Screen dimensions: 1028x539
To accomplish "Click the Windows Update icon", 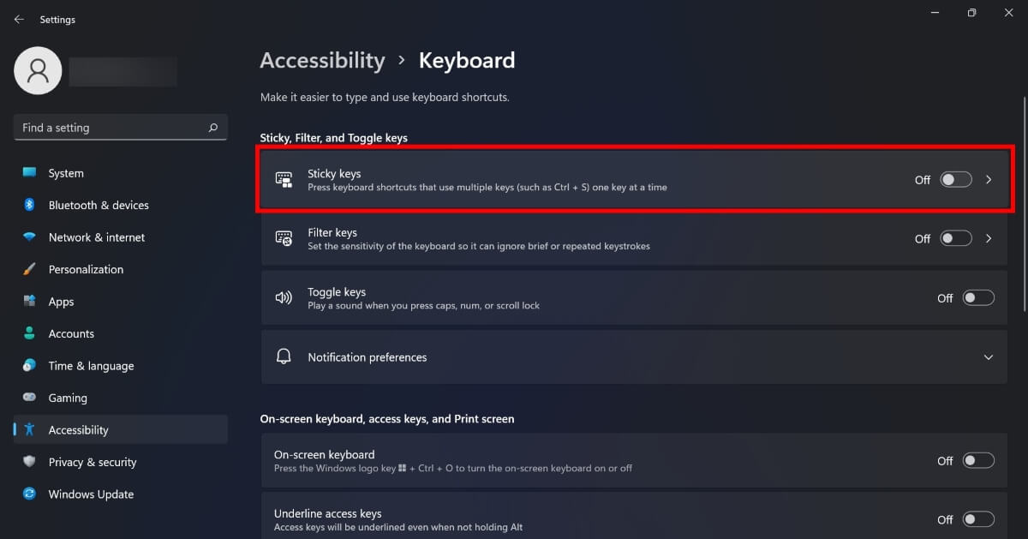I will pos(29,494).
